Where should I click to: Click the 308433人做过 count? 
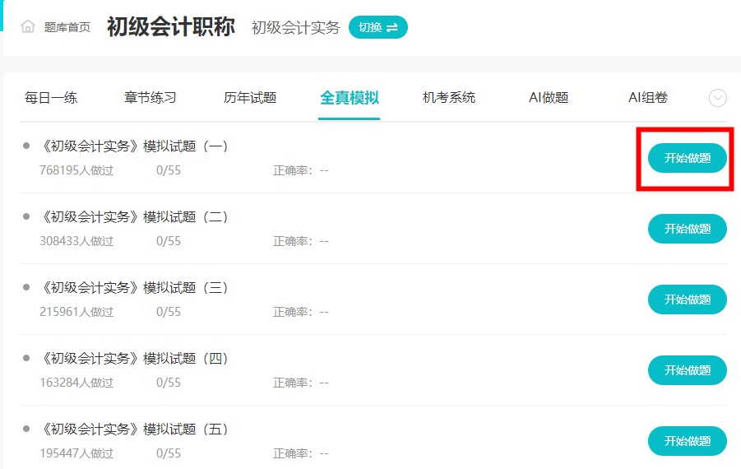[x=76, y=241]
